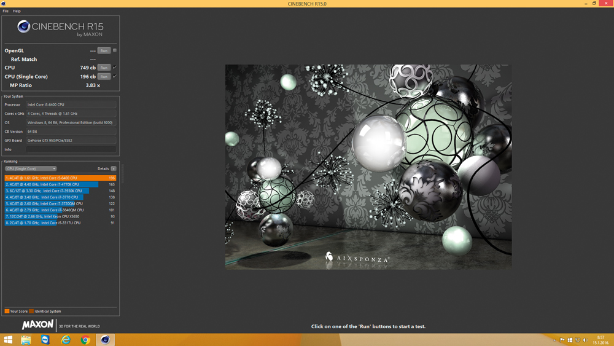Viewport: 614px width, 346px height.
Task: Click the MAXON logo at the bottom
Action: coord(37,324)
